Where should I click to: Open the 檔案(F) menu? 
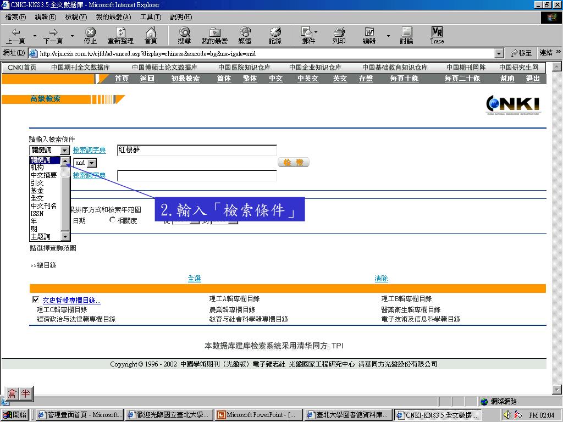(x=15, y=17)
